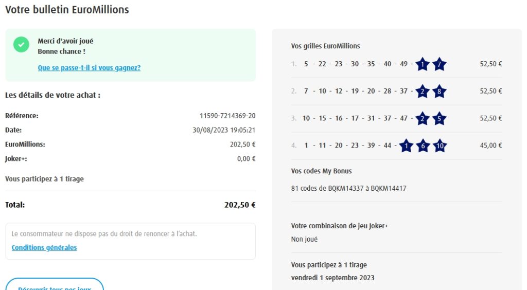Click the My Bonus codes range text

click(x=348, y=189)
